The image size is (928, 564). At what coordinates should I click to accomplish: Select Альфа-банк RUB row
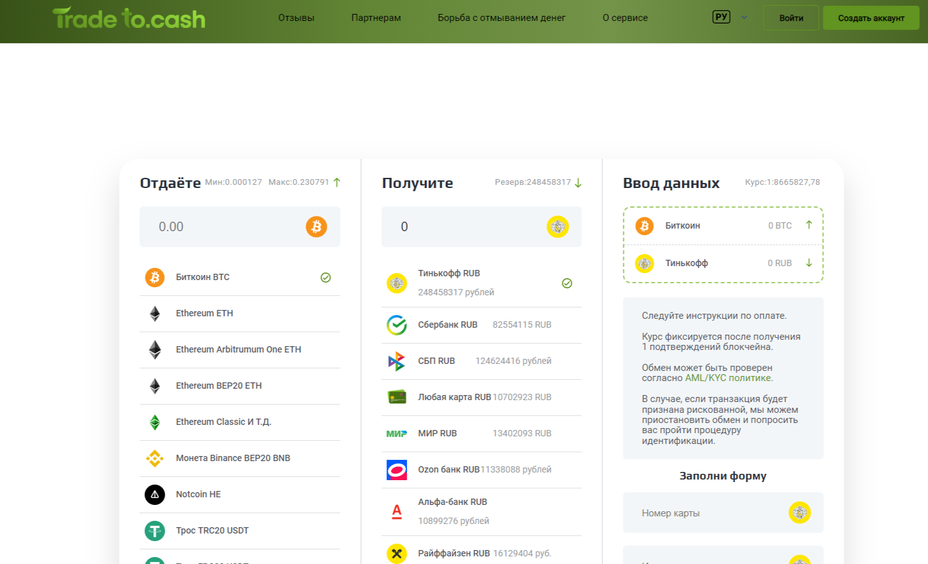tap(481, 512)
